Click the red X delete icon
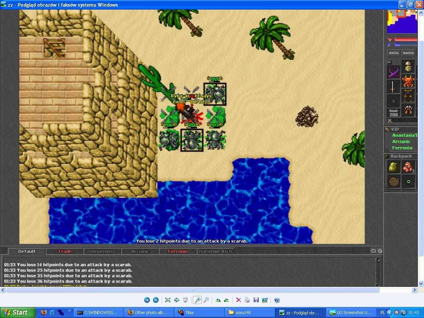This screenshot has width=424, height=318. click(x=239, y=300)
